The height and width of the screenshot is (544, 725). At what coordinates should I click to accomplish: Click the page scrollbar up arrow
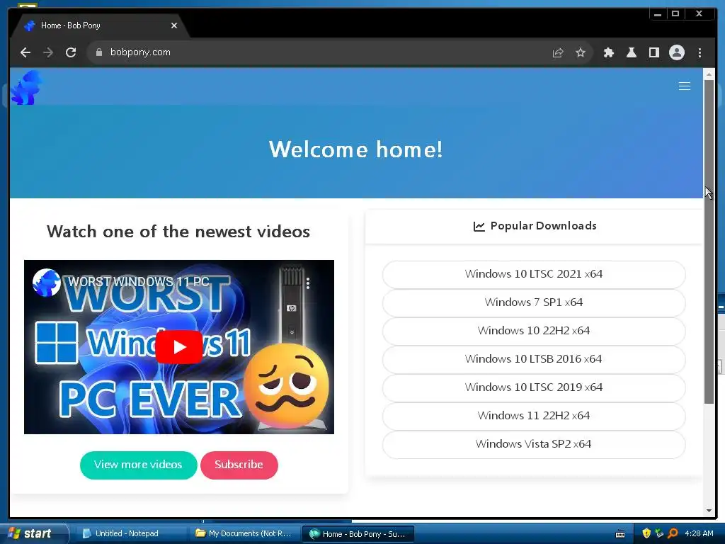click(x=709, y=74)
